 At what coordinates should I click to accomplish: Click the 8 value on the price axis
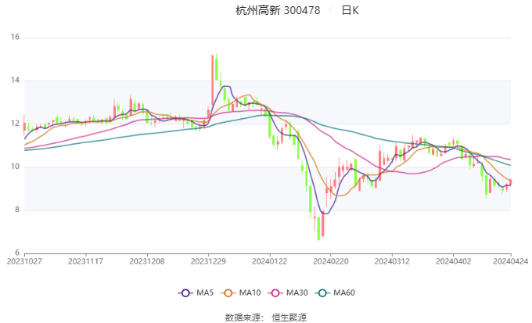tap(16, 210)
